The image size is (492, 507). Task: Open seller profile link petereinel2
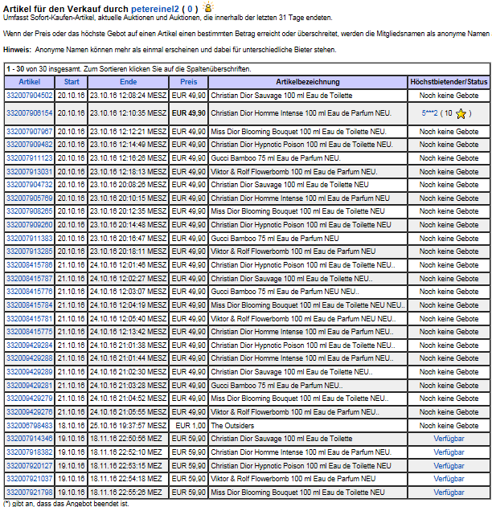tap(155, 9)
